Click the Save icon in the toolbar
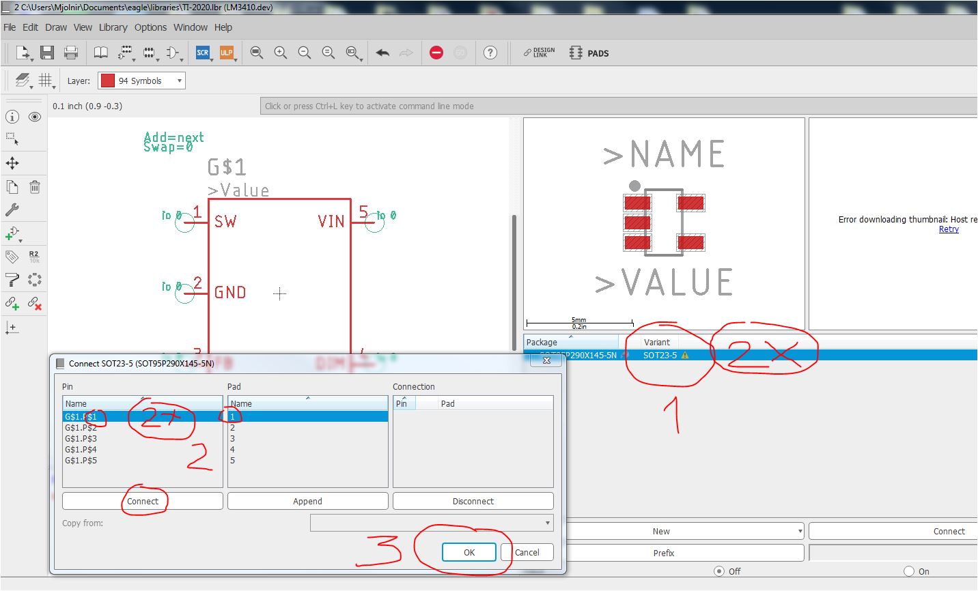The height and width of the screenshot is (591, 978). coord(47,53)
